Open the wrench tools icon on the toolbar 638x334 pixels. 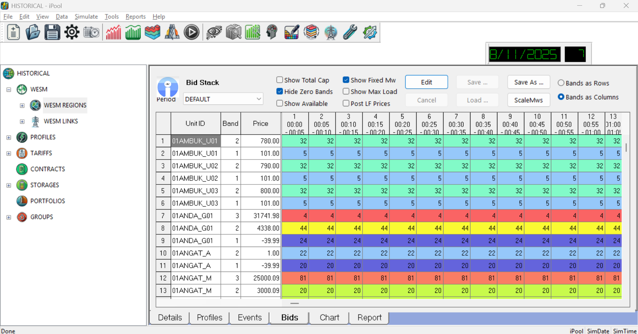350,32
